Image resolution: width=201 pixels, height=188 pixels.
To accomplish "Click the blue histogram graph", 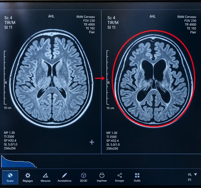I will [x=19, y=162].
